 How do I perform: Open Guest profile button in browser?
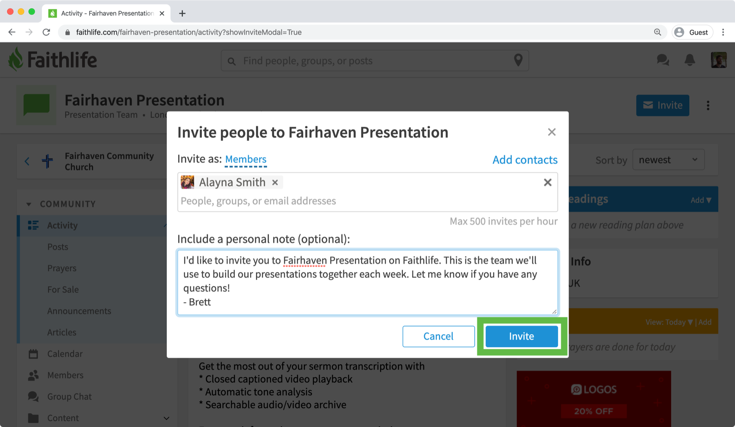coord(692,32)
